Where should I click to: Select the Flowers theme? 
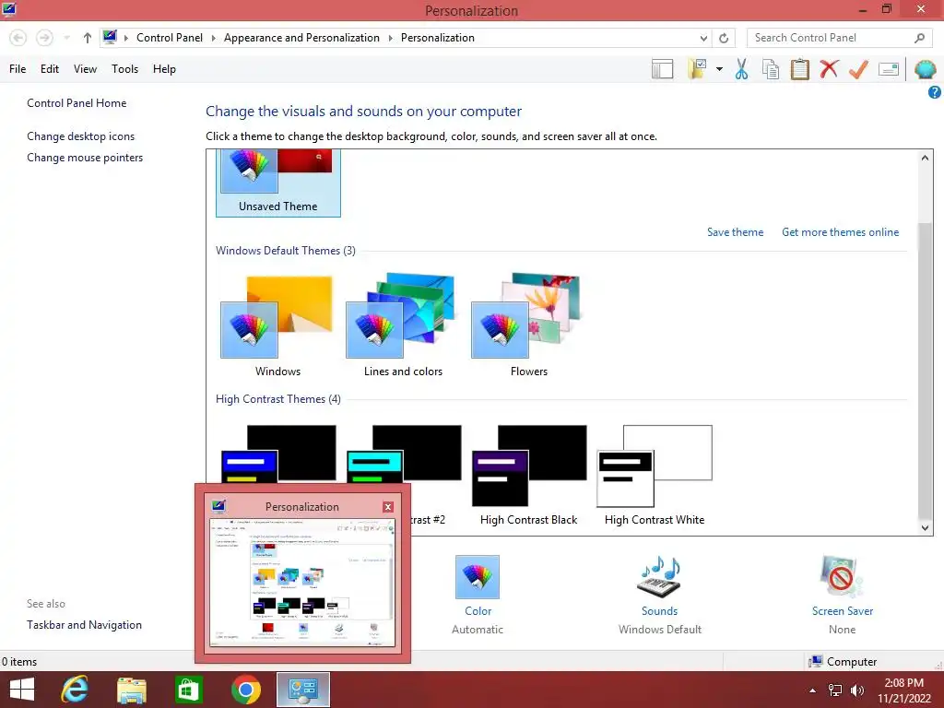[528, 325]
